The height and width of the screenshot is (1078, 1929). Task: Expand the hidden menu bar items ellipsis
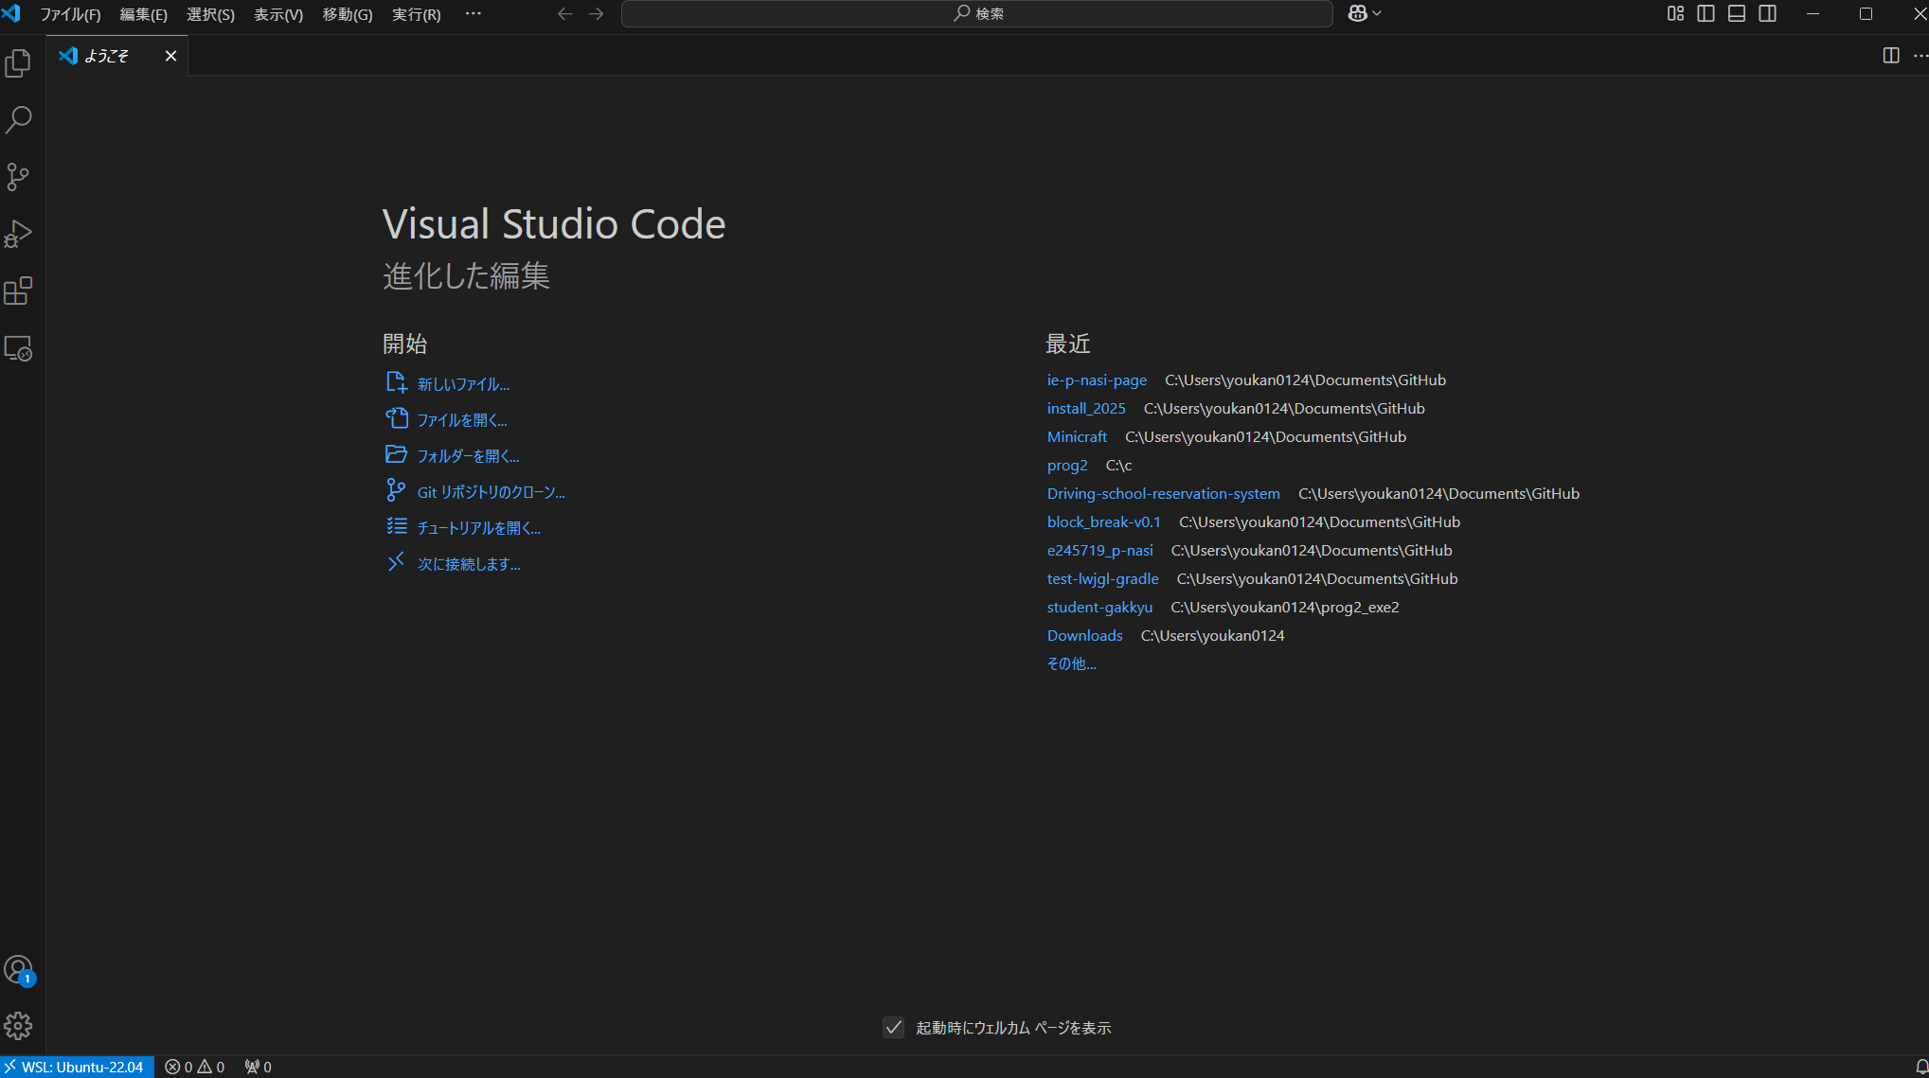point(473,13)
